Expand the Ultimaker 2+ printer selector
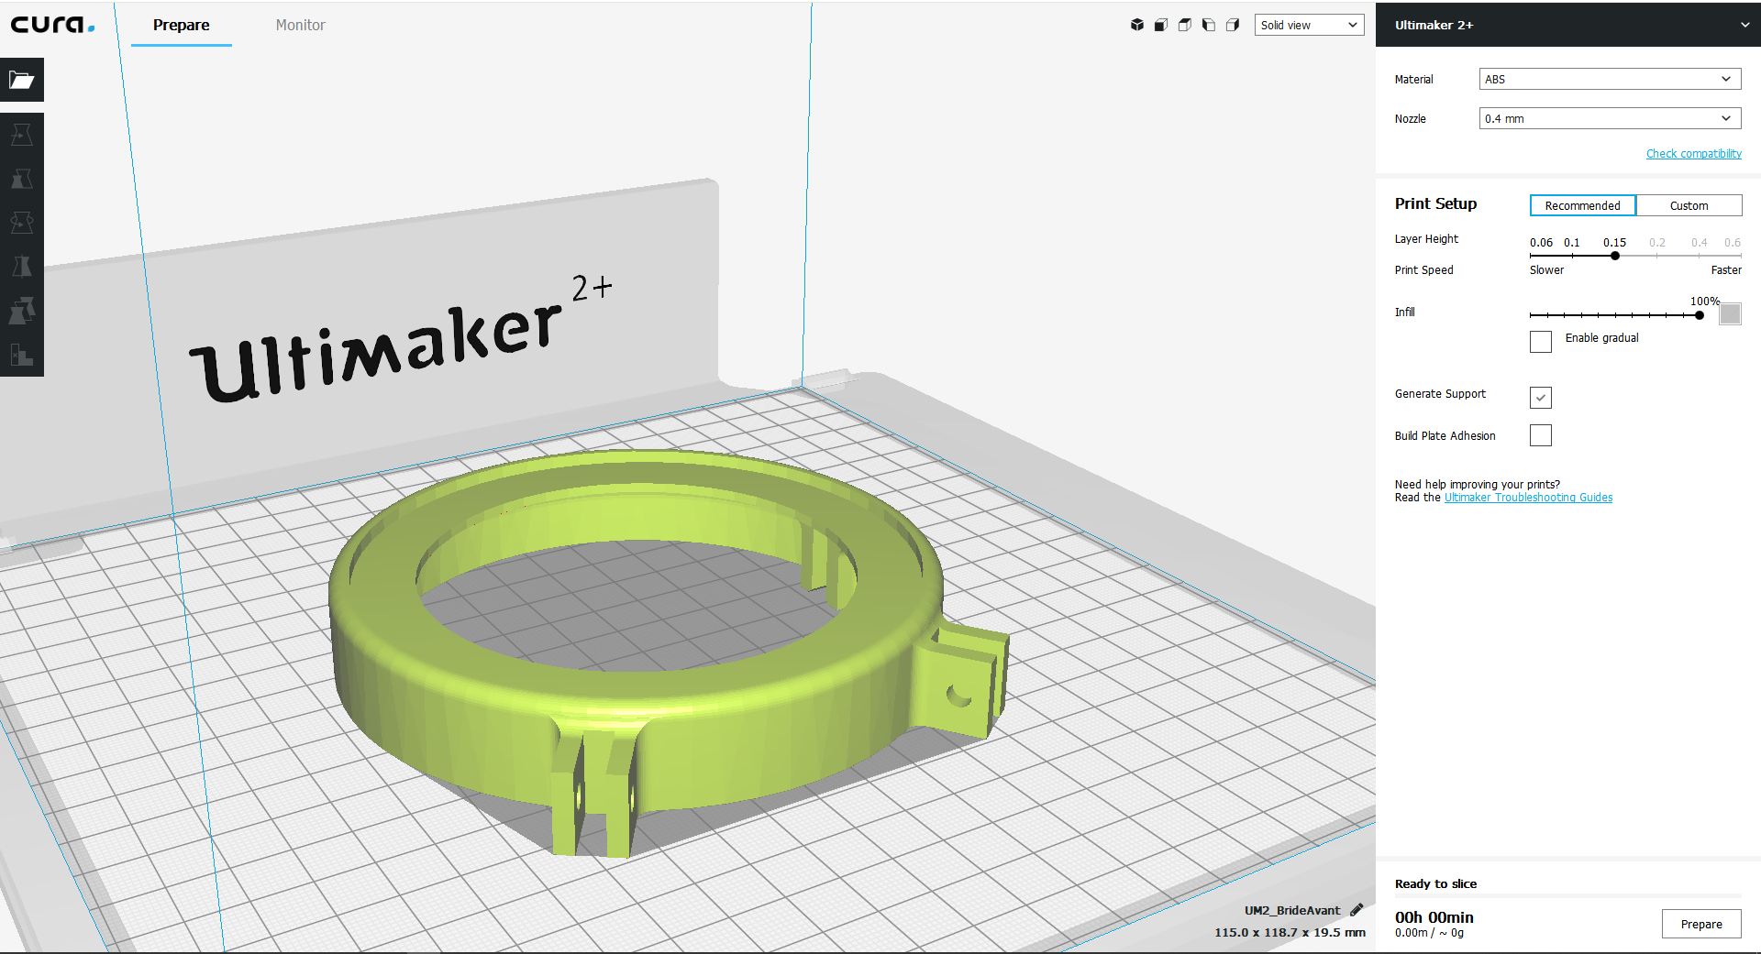 (1568, 25)
